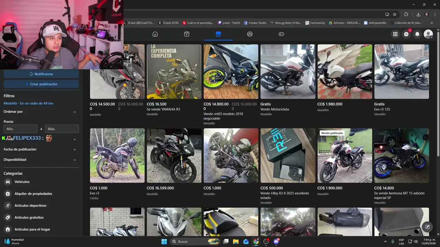The image size is (440, 247).
Task: Open the CO$ 1.980.000 motorcycle listing photo
Action: (344, 71)
